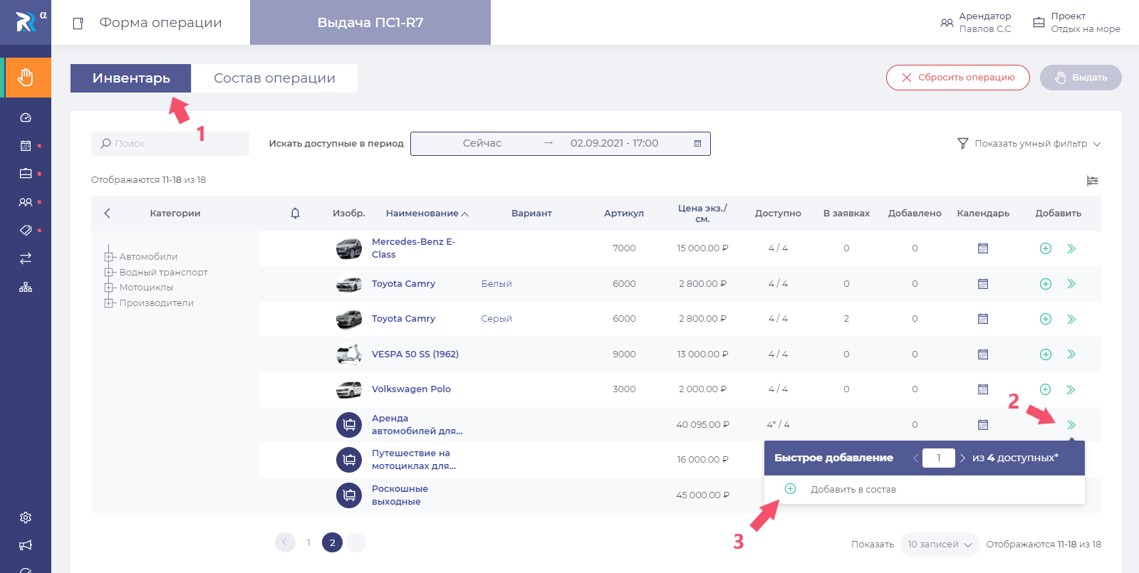Open quick add for Mercedes-Benz E-Class

[x=1071, y=248]
